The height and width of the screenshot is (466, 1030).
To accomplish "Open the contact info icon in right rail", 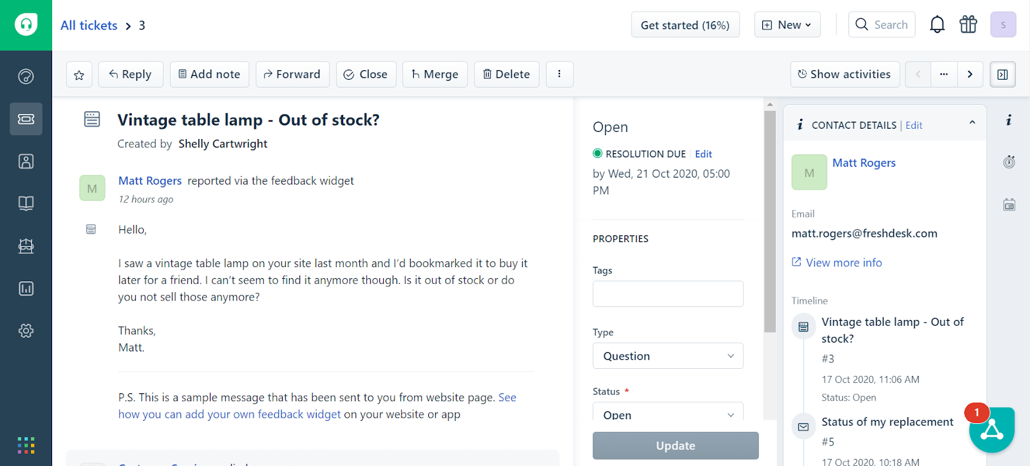I will 1009,120.
